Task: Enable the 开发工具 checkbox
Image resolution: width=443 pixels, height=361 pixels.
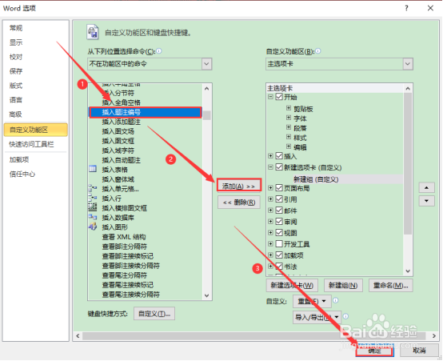Action: tap(279, 243)
